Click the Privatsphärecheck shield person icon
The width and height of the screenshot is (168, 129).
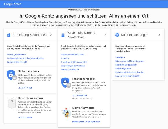click(x=66, y=83)
